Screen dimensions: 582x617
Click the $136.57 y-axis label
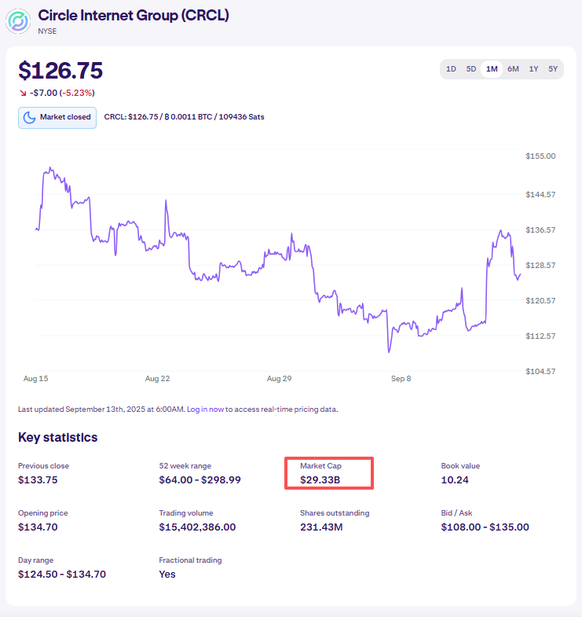(540, 230)
